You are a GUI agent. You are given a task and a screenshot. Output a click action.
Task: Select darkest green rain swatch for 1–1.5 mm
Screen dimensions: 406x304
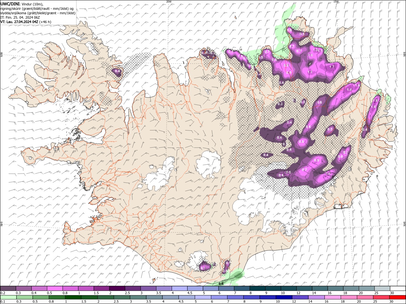tap(73, 297)
